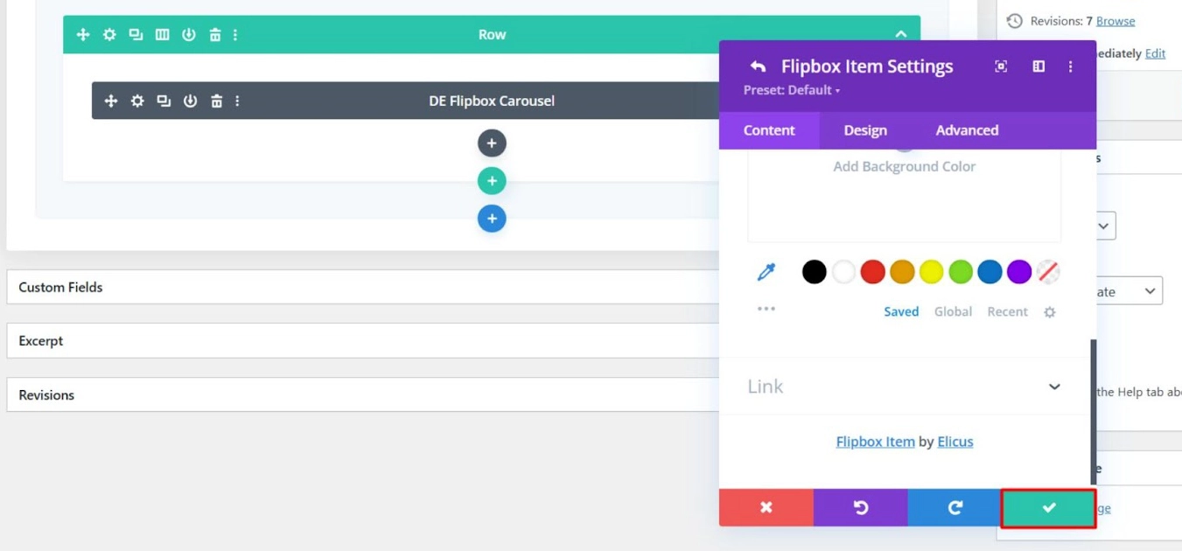Image resolution: width=1182 pixels, height=551 pixels.
Task: Open color palette settings gear
Action: click(x=1050, y=312)
